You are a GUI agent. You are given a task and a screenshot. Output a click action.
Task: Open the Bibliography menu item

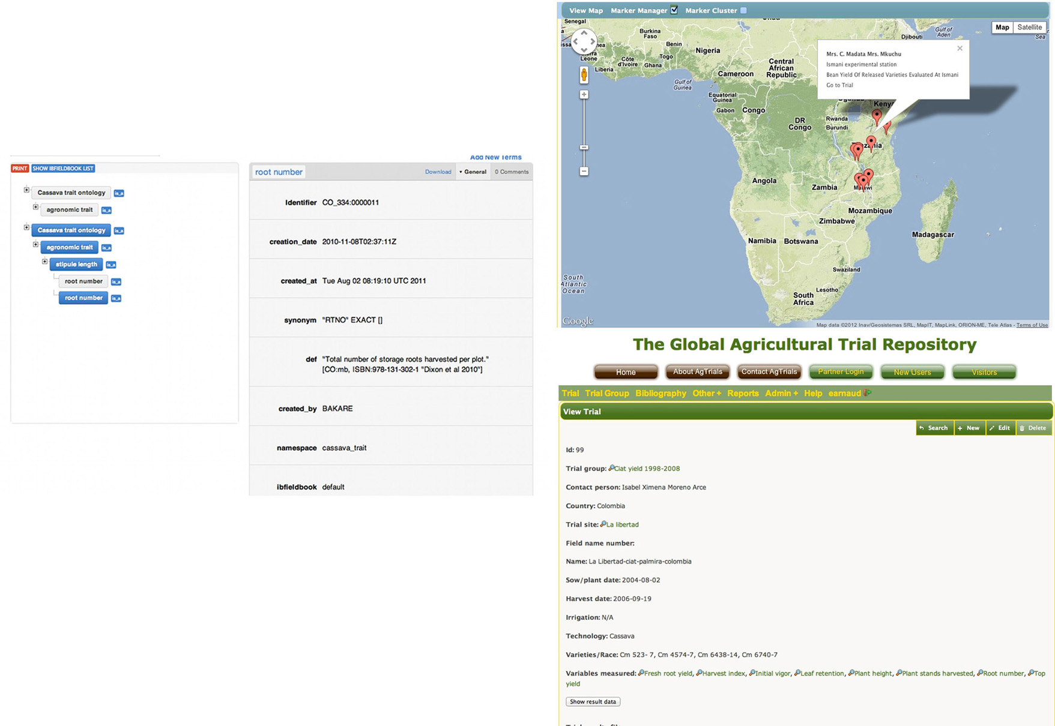pos(660,394)
